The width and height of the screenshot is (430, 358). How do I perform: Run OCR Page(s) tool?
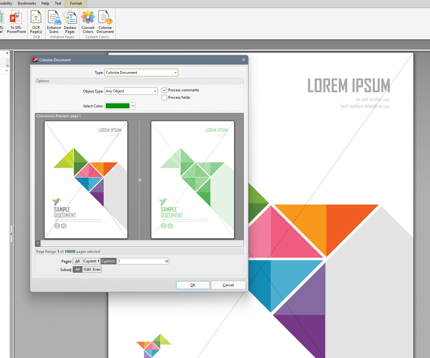coord(36,22)
